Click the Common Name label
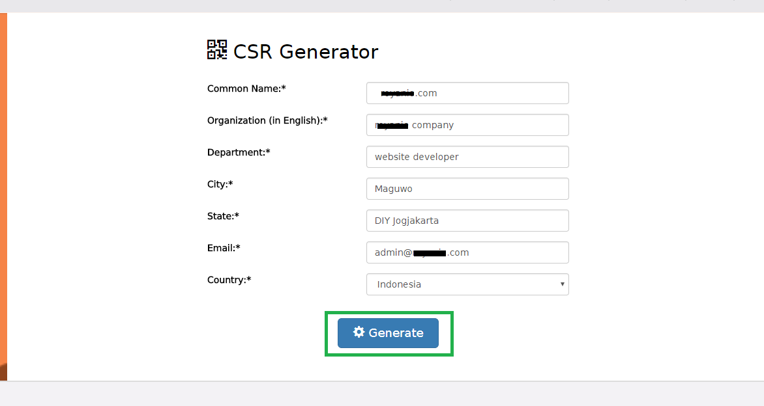Image resolution: width=764 pixels, height=406 pixels. tap(246, 88)
